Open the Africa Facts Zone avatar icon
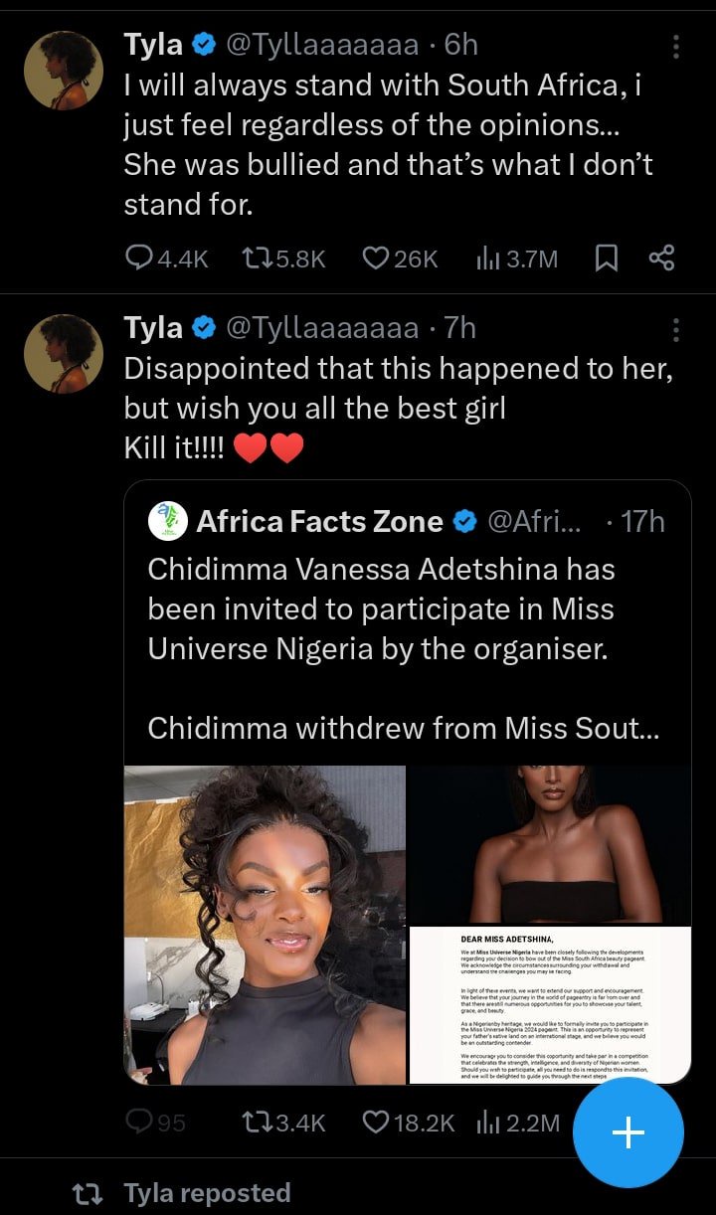Image resolution: width=716 pixels, height=1215 pixels. [168, 521]
